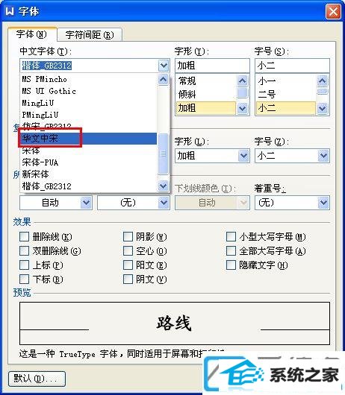Click the font list scroll-down arrow
Viewport: 345px width, 395px height.
pyautogui.click(x=164, y=186)
